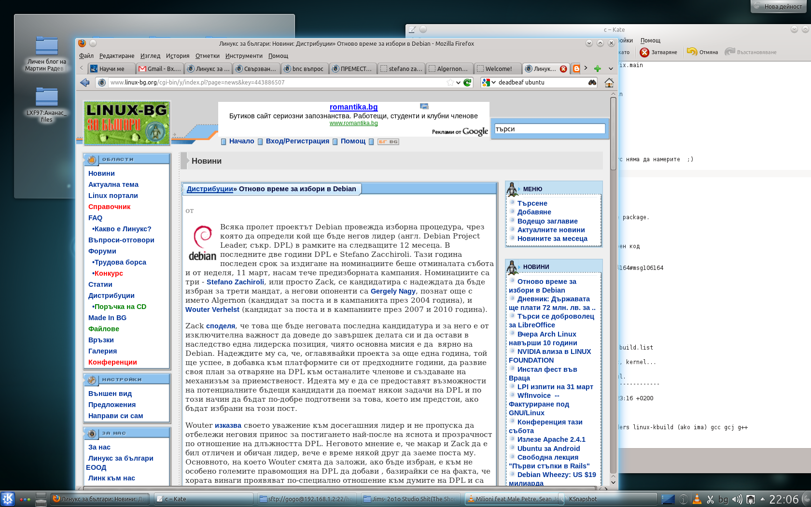
Task: Switch to Gmail tab
Action: 160,69
